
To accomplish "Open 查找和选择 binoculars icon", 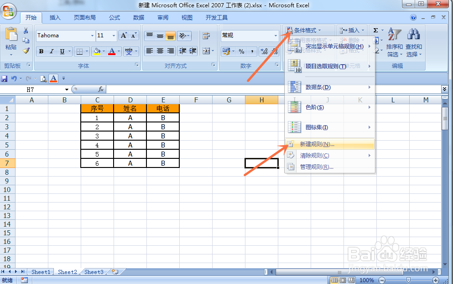I will pyautogui.click(x=414, y=42).
